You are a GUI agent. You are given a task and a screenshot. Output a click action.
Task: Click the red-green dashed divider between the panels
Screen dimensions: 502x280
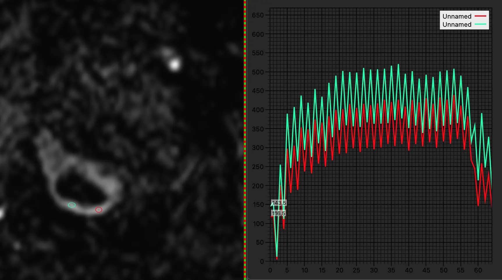tap(245, 140)
